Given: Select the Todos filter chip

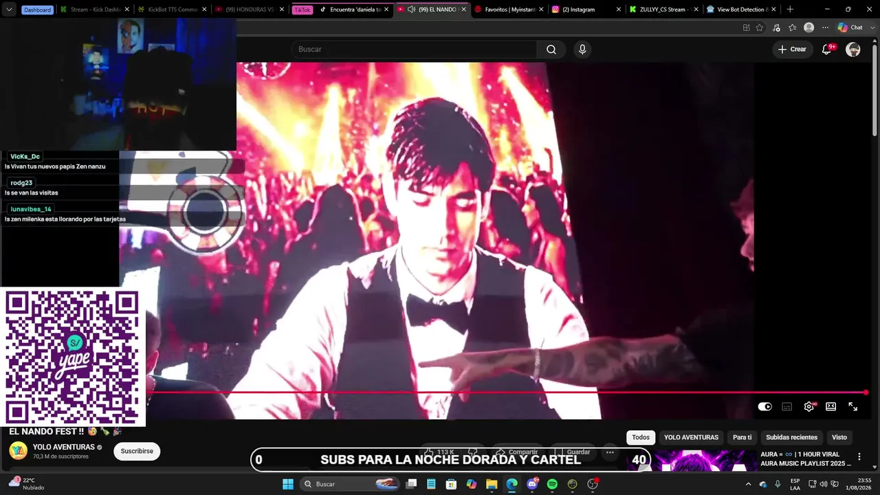Looking at the screenshot, I should tap(641, 437).
